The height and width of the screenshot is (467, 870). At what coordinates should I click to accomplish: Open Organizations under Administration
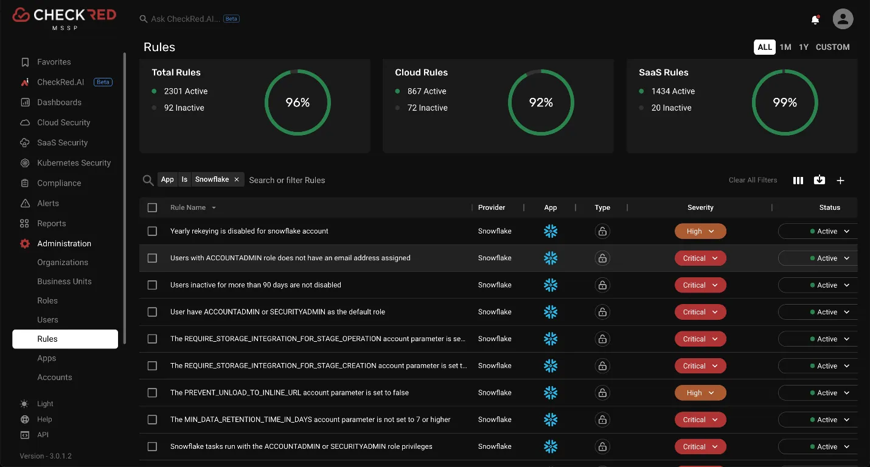click(63, 262)
